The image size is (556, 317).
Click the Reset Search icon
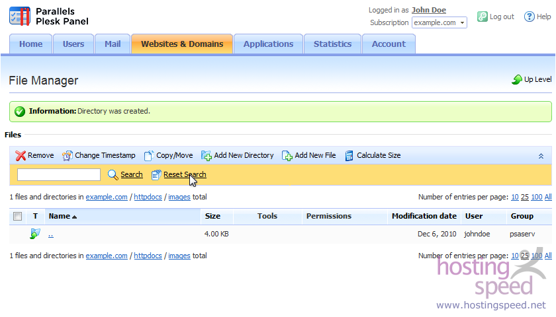pos(156,175)
